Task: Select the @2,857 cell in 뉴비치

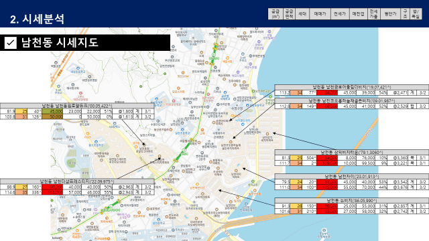Action: (398, 206)
